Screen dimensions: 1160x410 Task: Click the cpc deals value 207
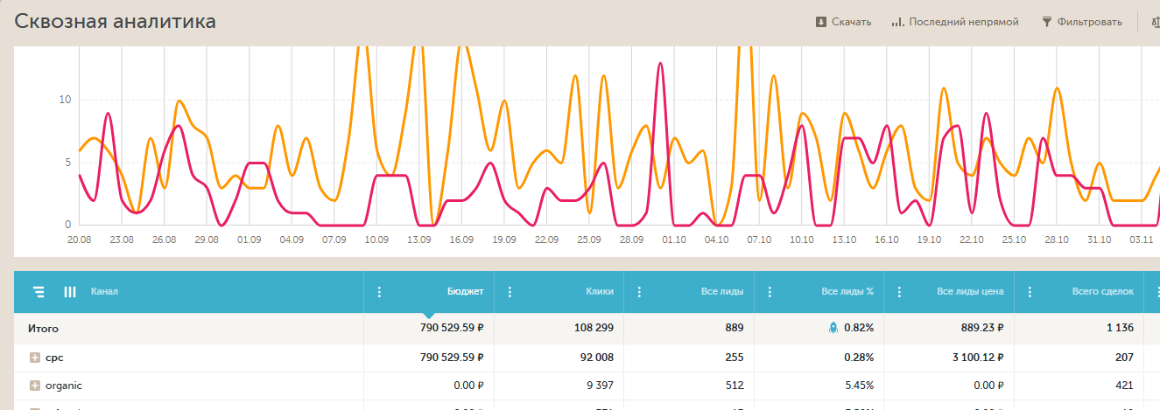point(1124,358)
